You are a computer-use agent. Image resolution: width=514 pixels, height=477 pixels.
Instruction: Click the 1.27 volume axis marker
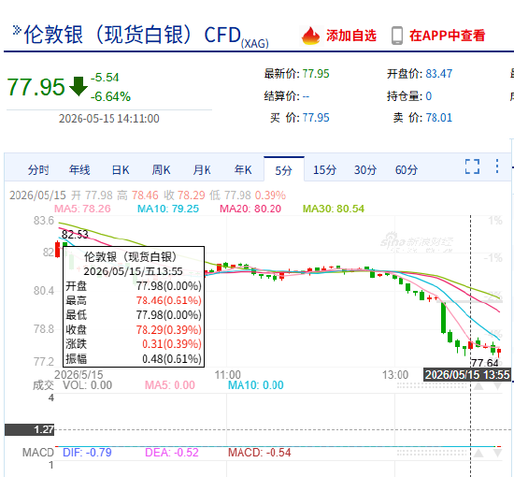tap(30, 429)
